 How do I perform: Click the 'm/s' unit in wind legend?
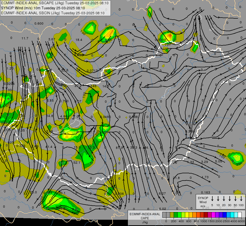click(203, 206)
